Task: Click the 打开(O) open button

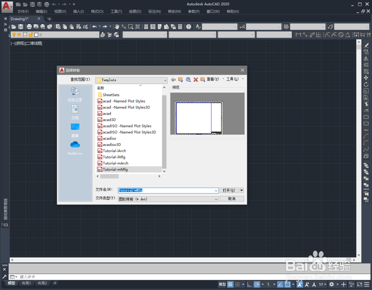Action: click(x=229, y=190)
